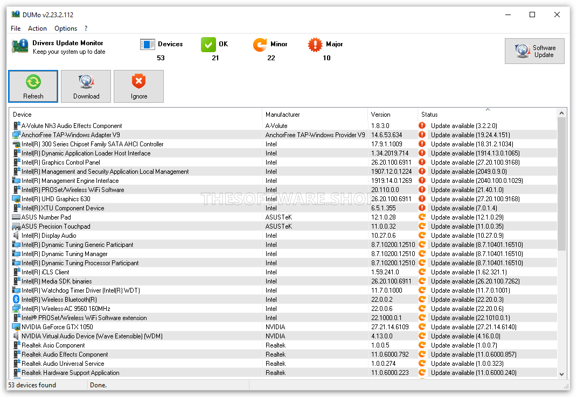Select the Intel(R) Media SDK binaries row
This screenshot has height=397, width=577.
[283, 281]
